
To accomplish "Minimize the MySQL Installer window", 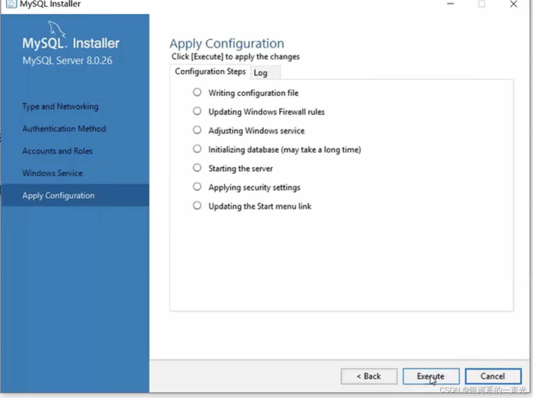I will tap(451, 4).
